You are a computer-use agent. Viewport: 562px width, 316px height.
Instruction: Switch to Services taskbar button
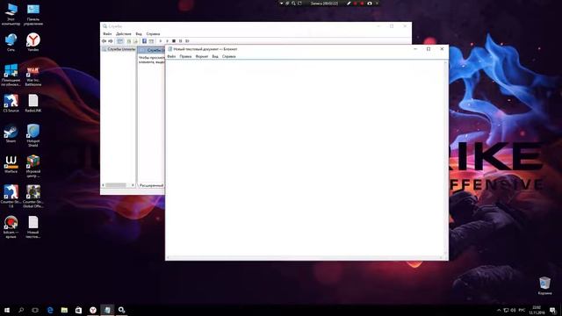(121, 310)
